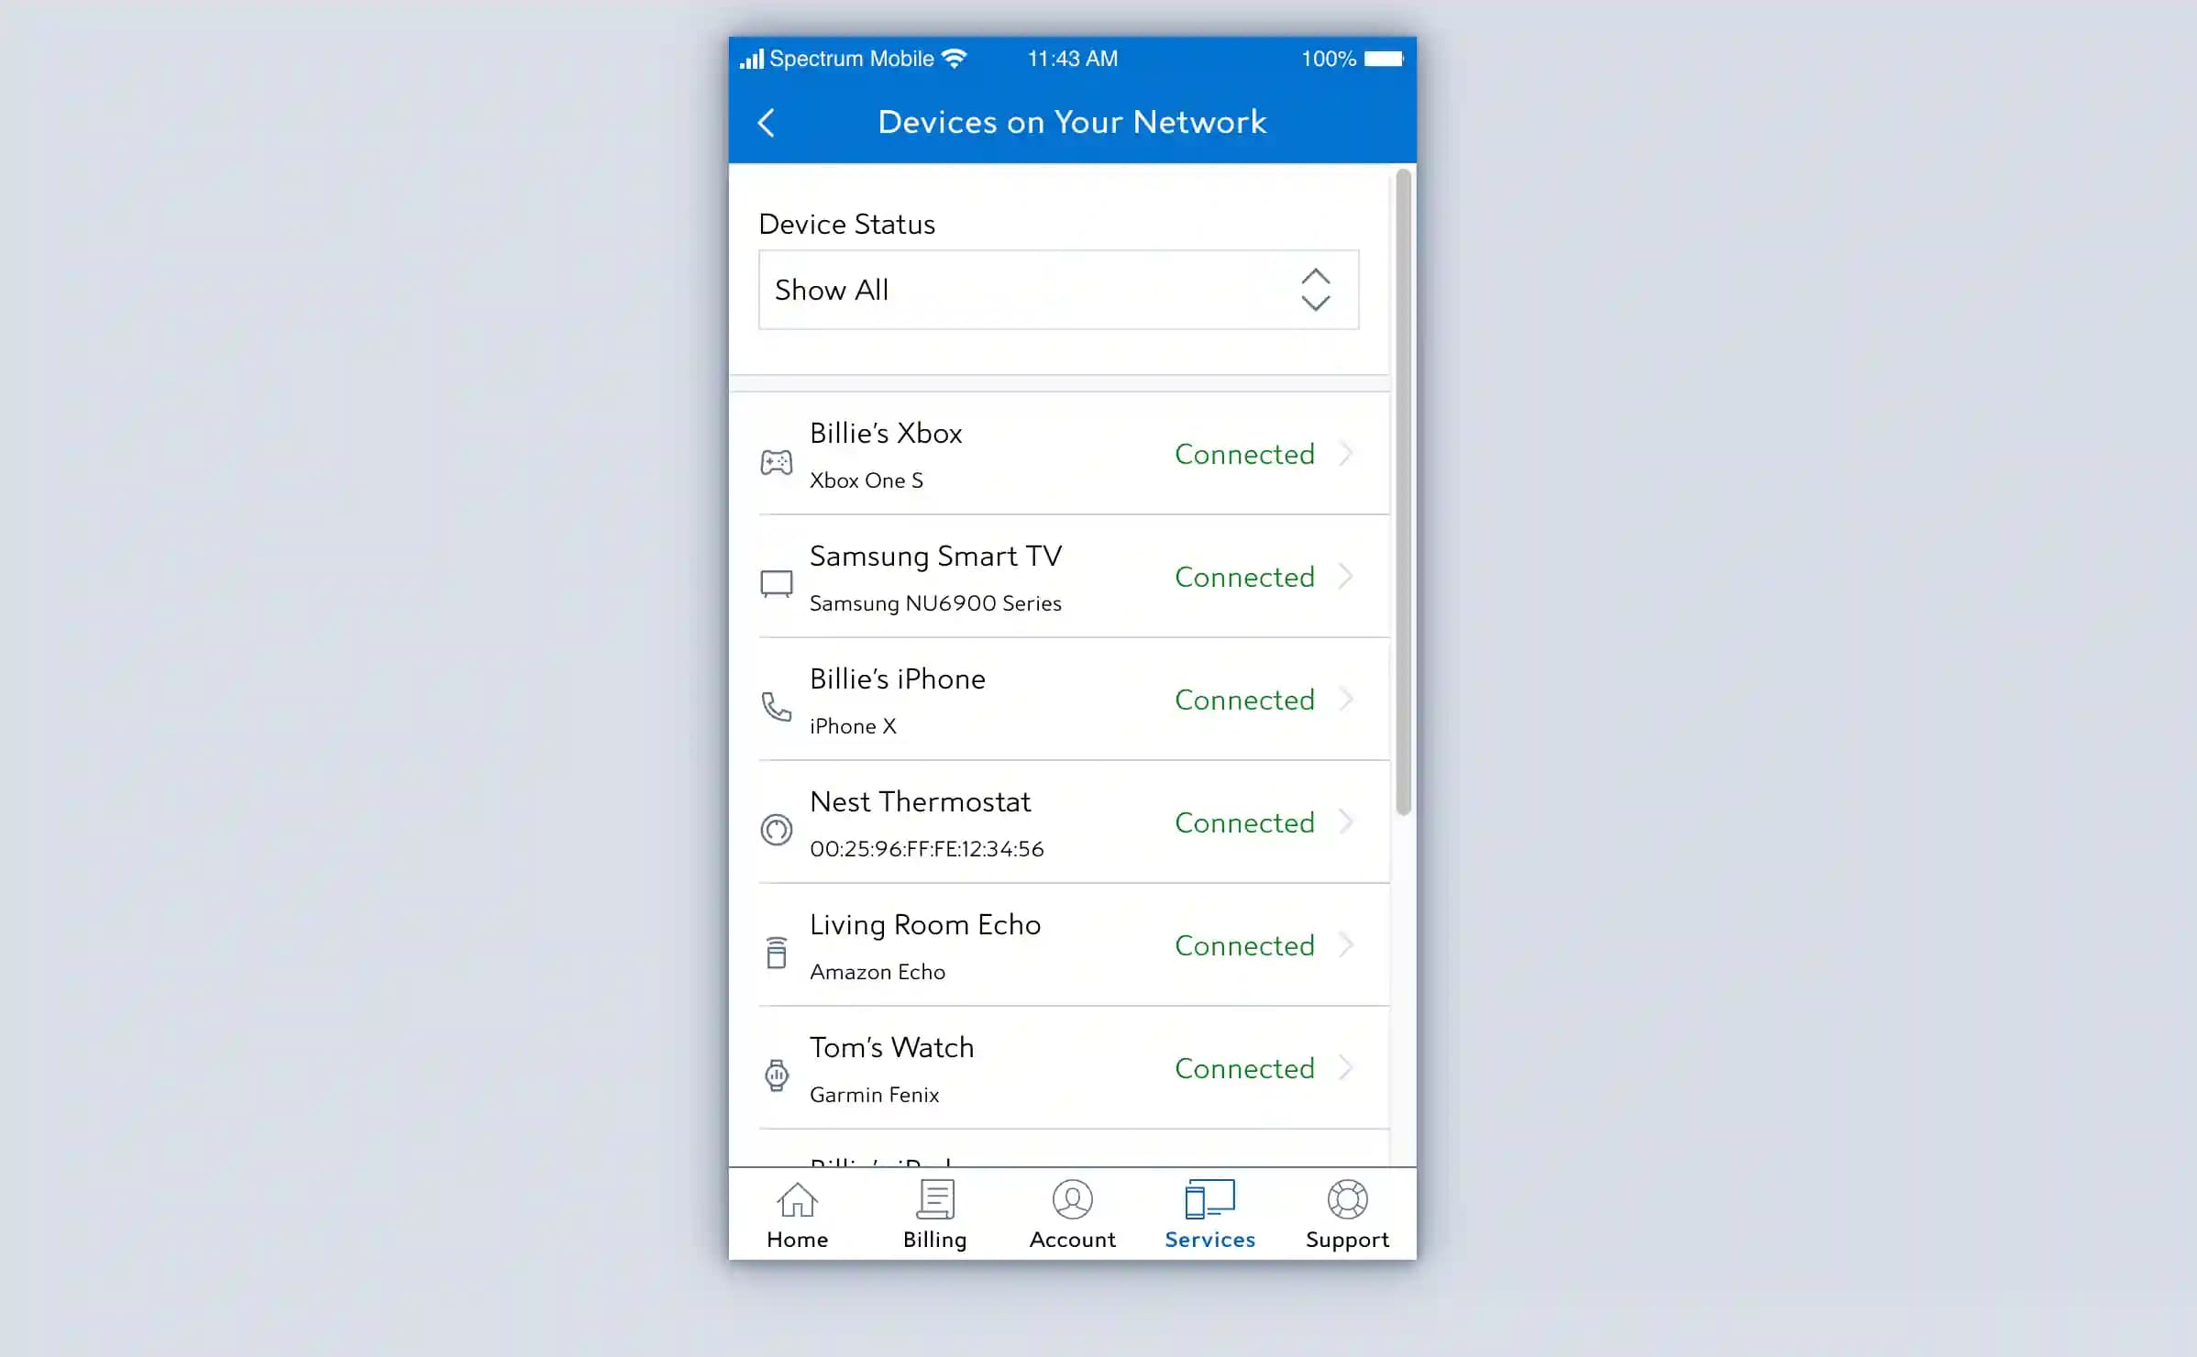Tap the chevron next to Samsung Smart TV
The width and height of the screenshot is (2197, 1357).
(1346, 576)
